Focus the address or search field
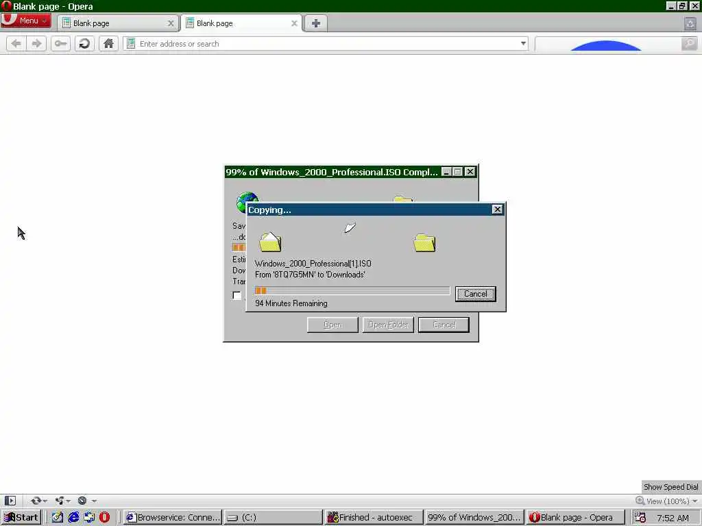 point(326,43)
